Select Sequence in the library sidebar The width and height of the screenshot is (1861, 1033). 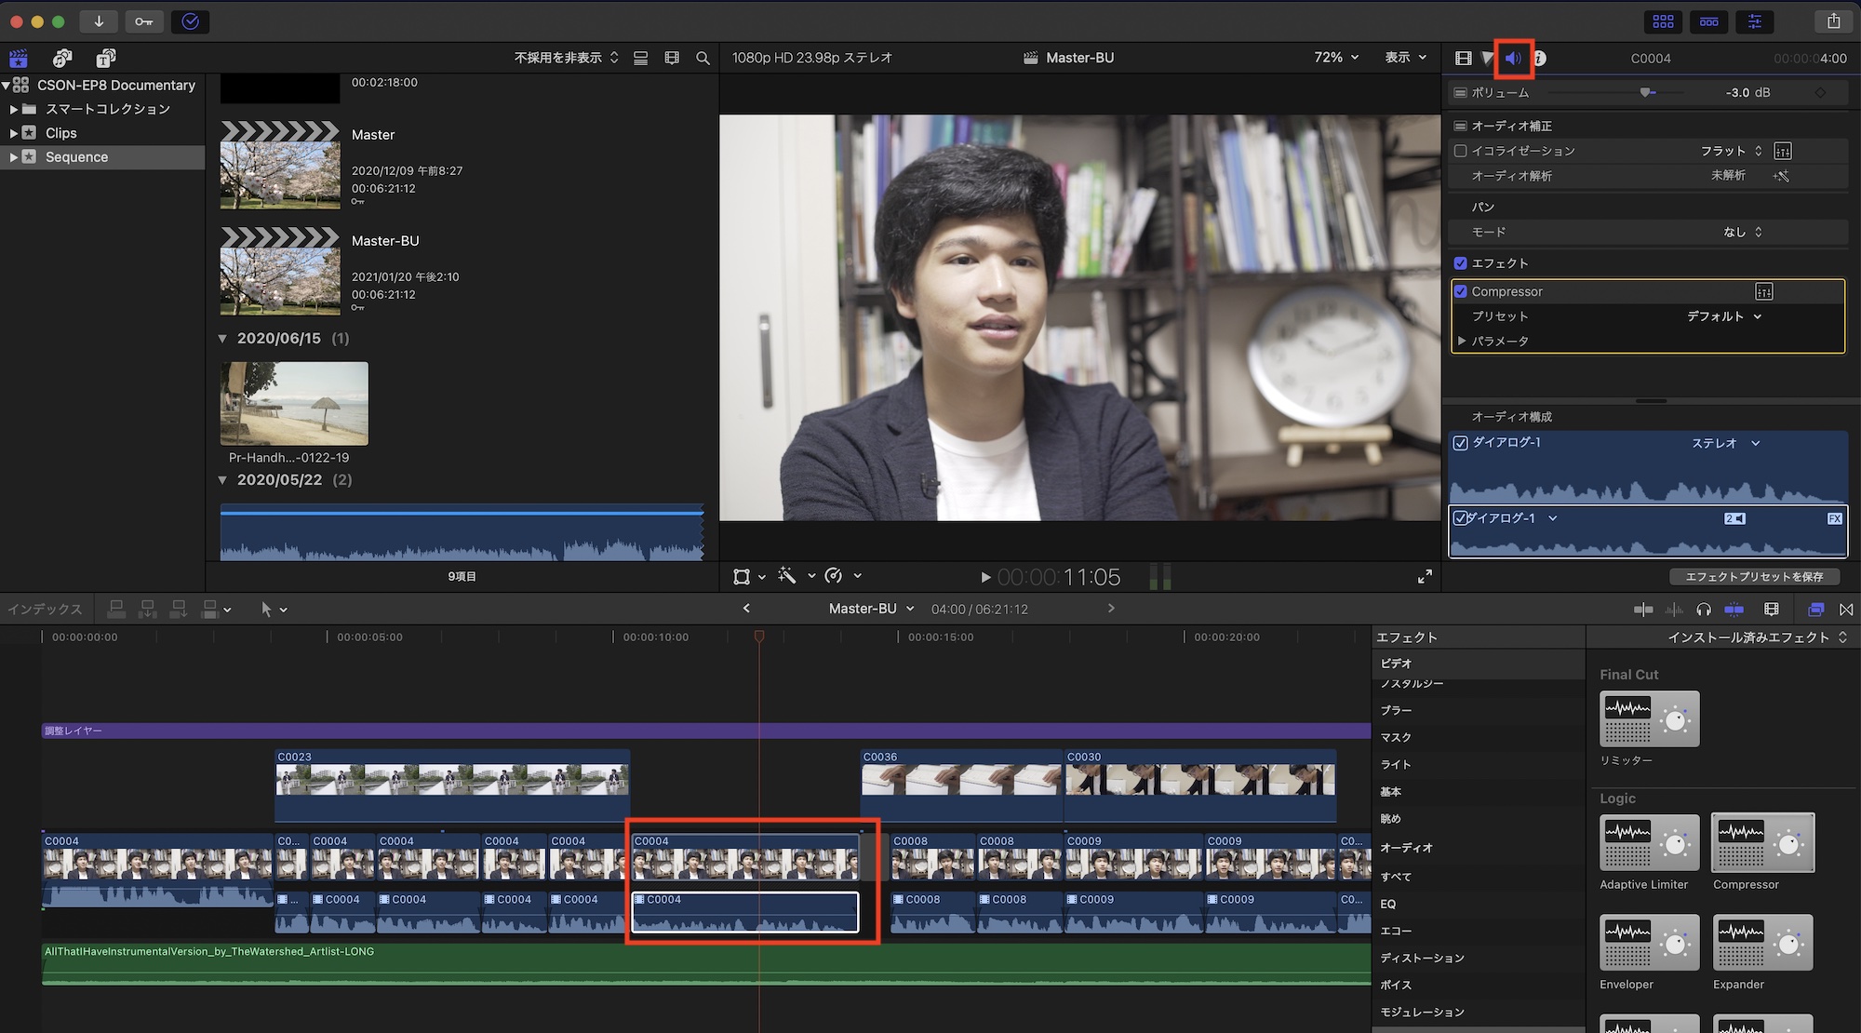[77, 157]
